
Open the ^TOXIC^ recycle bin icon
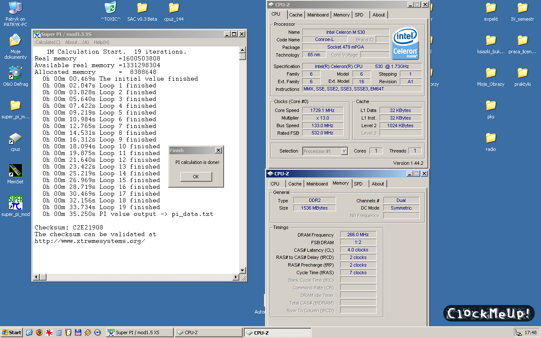[x=110, y=11]
